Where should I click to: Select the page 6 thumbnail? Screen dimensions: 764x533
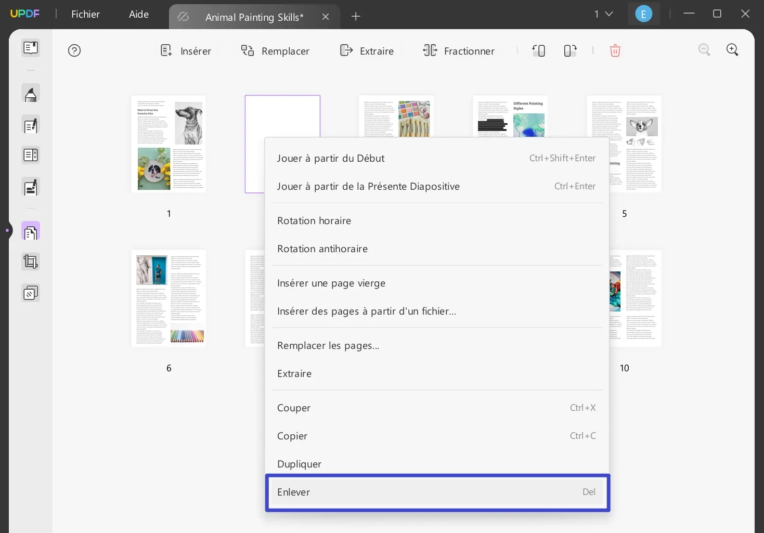pyautogui.click(x=168, y=298)
